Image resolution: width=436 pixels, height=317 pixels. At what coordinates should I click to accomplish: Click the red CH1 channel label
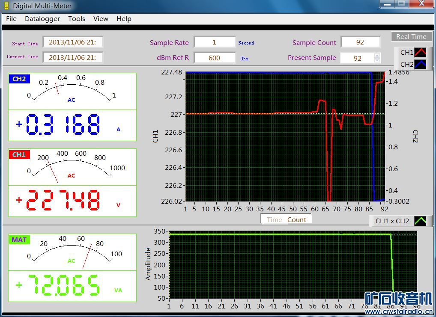(x=19, y=155)
